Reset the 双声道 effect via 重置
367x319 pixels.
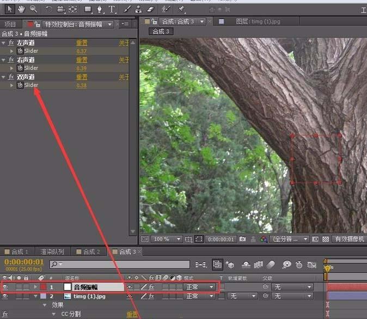pyautogui.click(x=82, y=77)
